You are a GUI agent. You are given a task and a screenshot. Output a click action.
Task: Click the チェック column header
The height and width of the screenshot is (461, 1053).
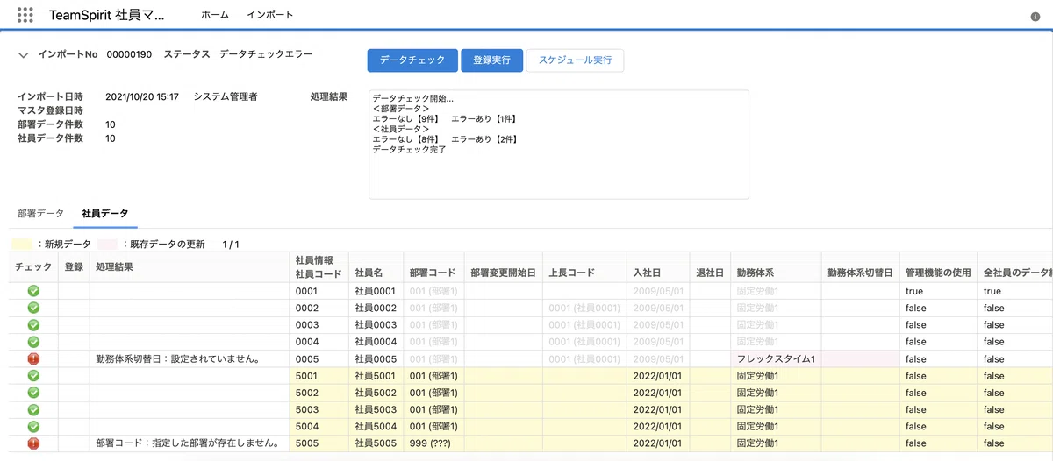[33, 266]
